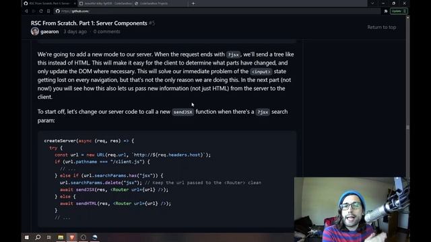Click the webcam video overlay
Screen dimensions: 431x242
tap(352, 209)
